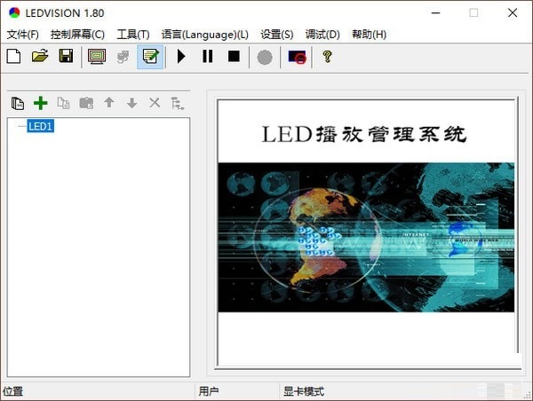Move item up with the up arrow

click(x=109, y=102)
